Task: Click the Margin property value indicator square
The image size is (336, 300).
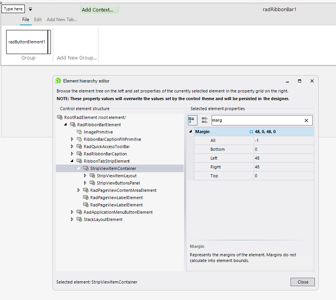Action: (x=251, y=132)
